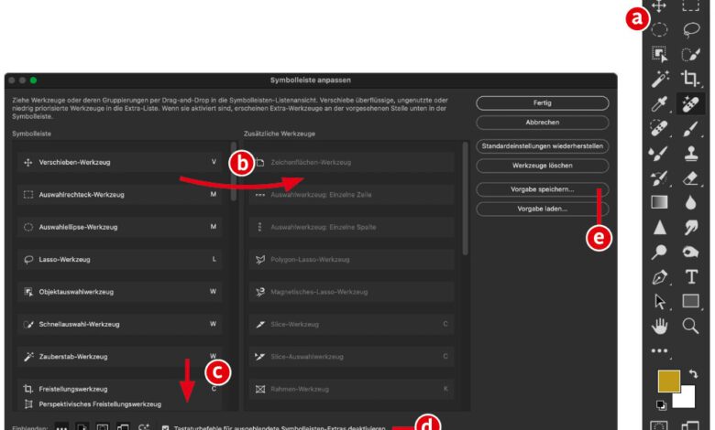Select Freistellungswerkzeug row in the list

coord(119,389)
